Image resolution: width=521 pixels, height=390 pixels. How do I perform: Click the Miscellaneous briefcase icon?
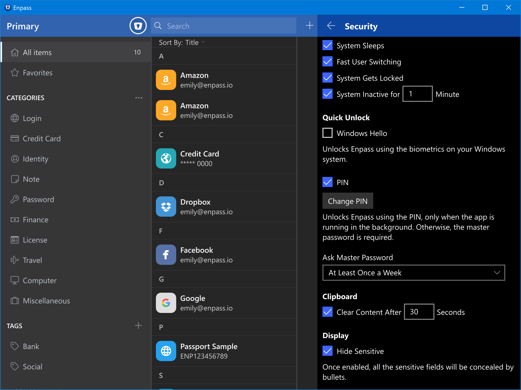pos(15,301)
